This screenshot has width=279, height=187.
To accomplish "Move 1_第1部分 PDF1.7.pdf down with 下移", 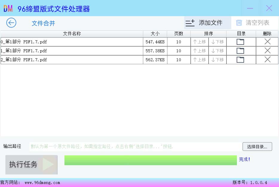I will tap(218, 51).
